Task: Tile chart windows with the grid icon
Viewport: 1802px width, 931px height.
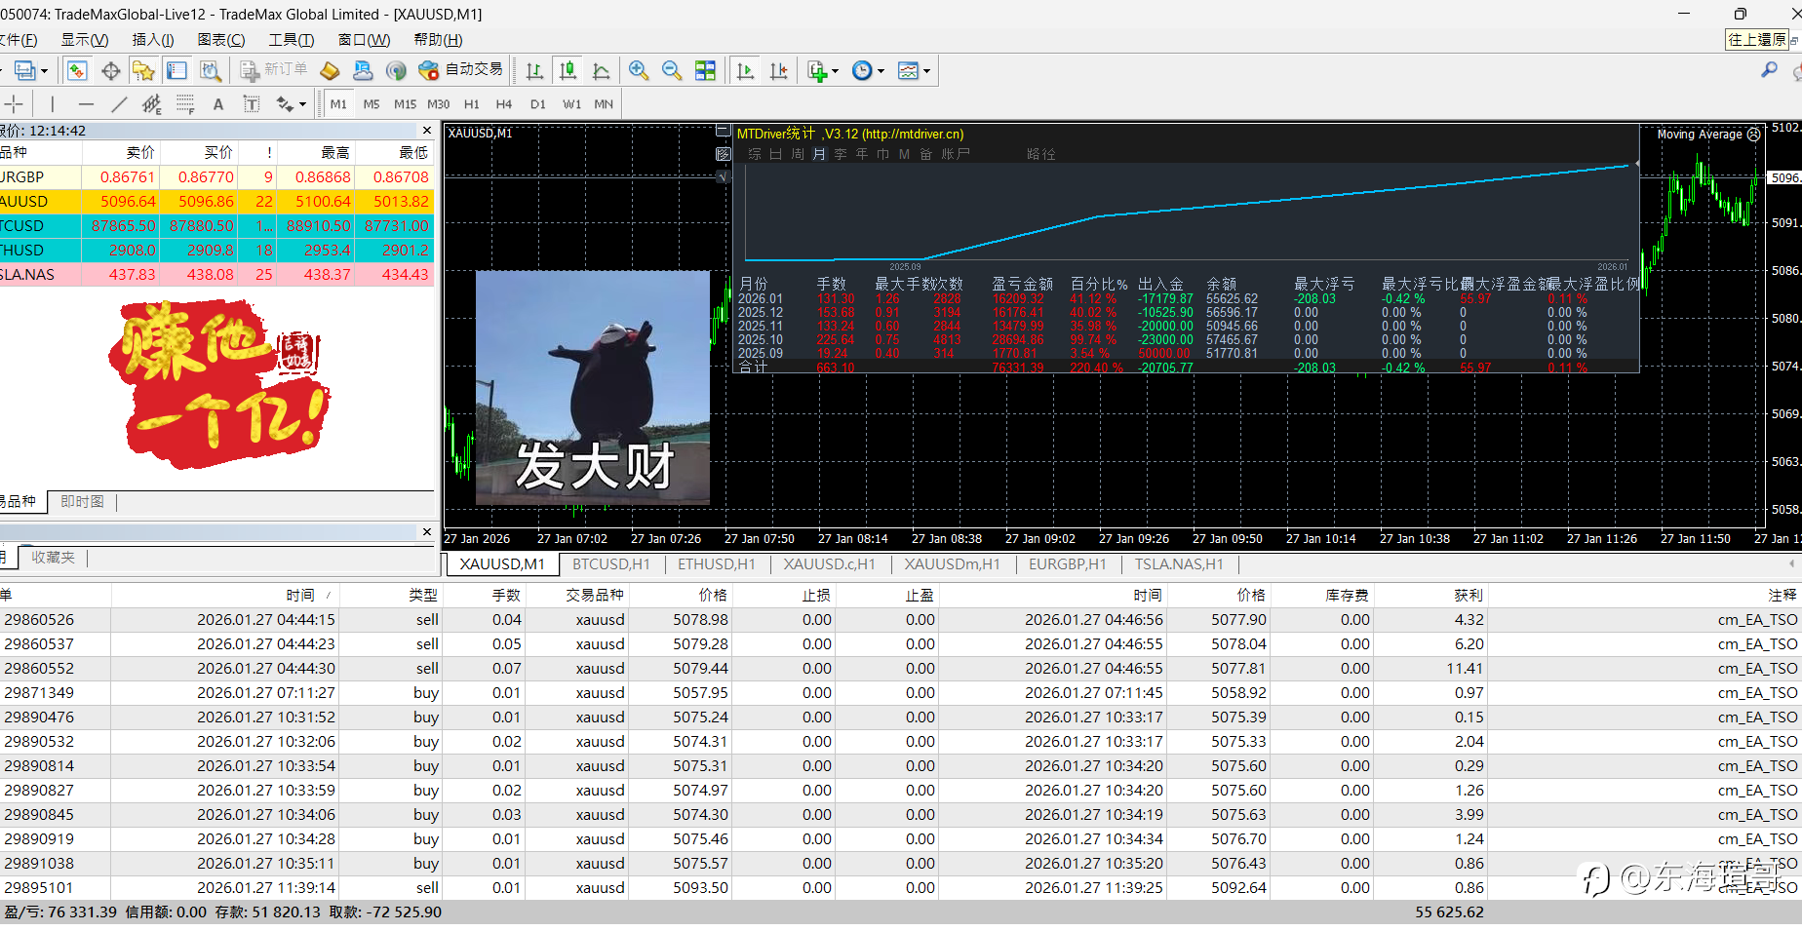Action: (x=705, y=70)
